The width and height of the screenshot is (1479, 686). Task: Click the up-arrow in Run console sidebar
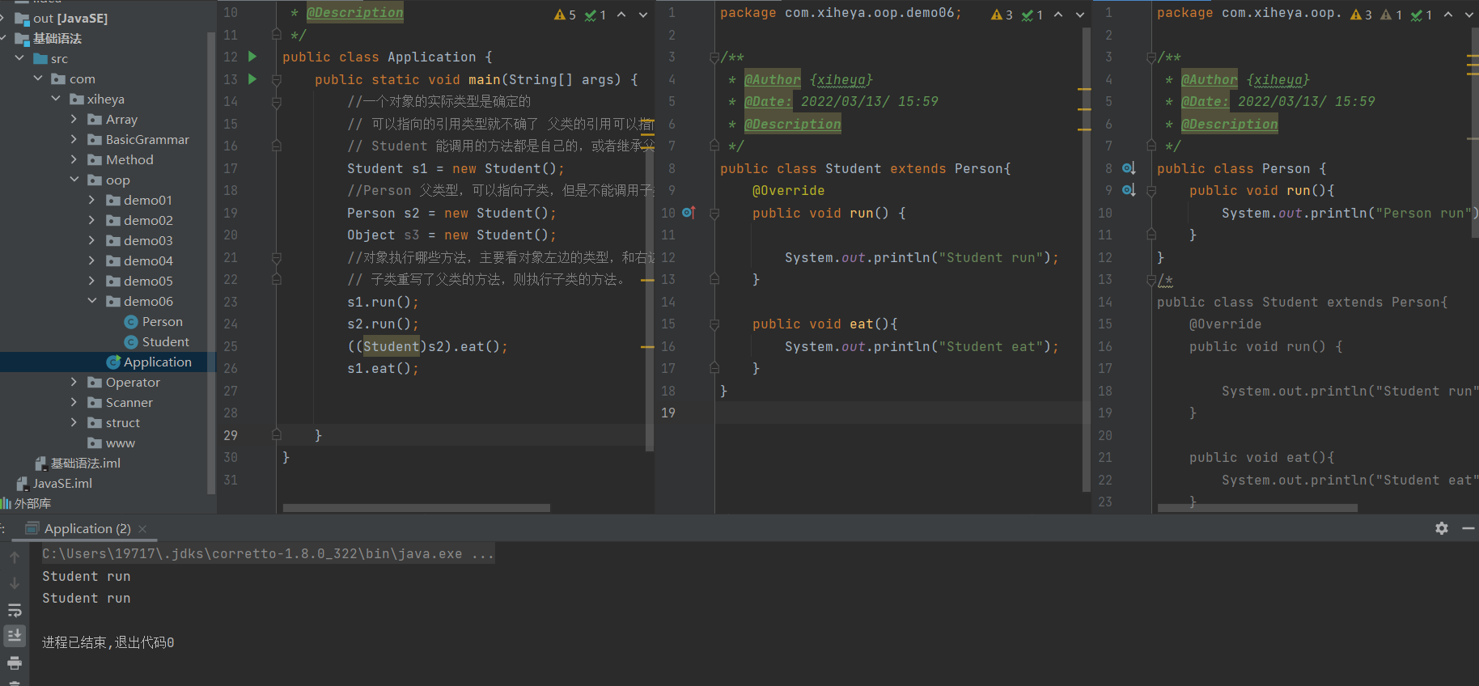pyautogui.click(x=15, y=557)
